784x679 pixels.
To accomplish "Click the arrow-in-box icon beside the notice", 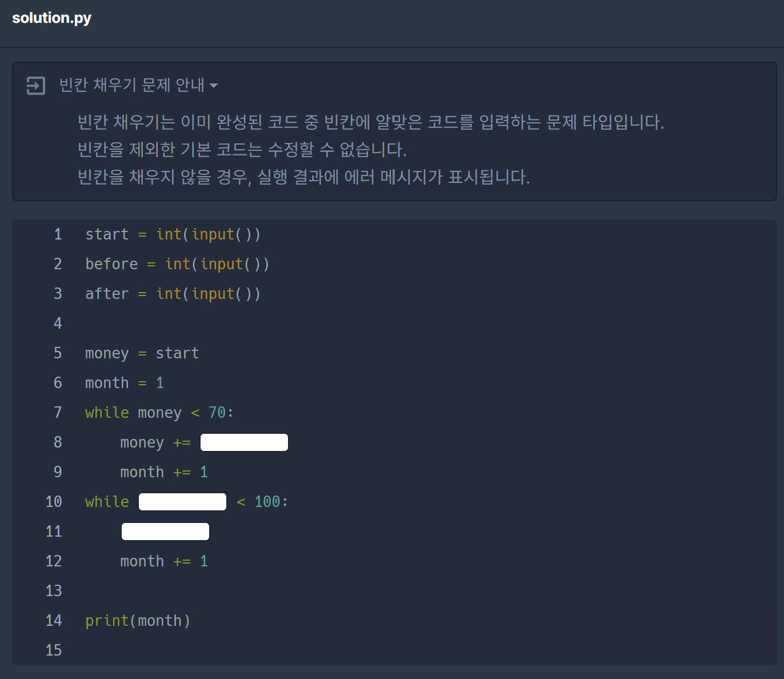I will pos(36,85).
